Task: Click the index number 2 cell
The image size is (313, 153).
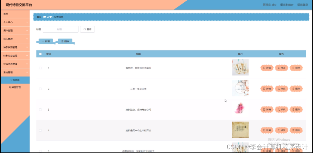Action: pyautogui.click(x=49, y=89)
